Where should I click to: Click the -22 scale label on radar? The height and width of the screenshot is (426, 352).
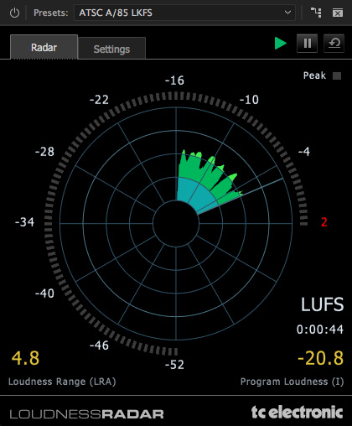(x=99, y=100)
